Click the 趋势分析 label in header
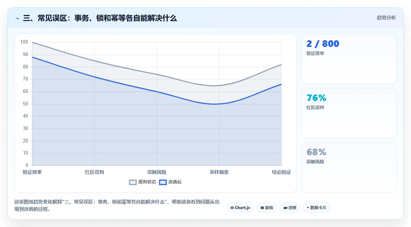The height and width of the screenshot is (227, 411). (x=386, y=18)
